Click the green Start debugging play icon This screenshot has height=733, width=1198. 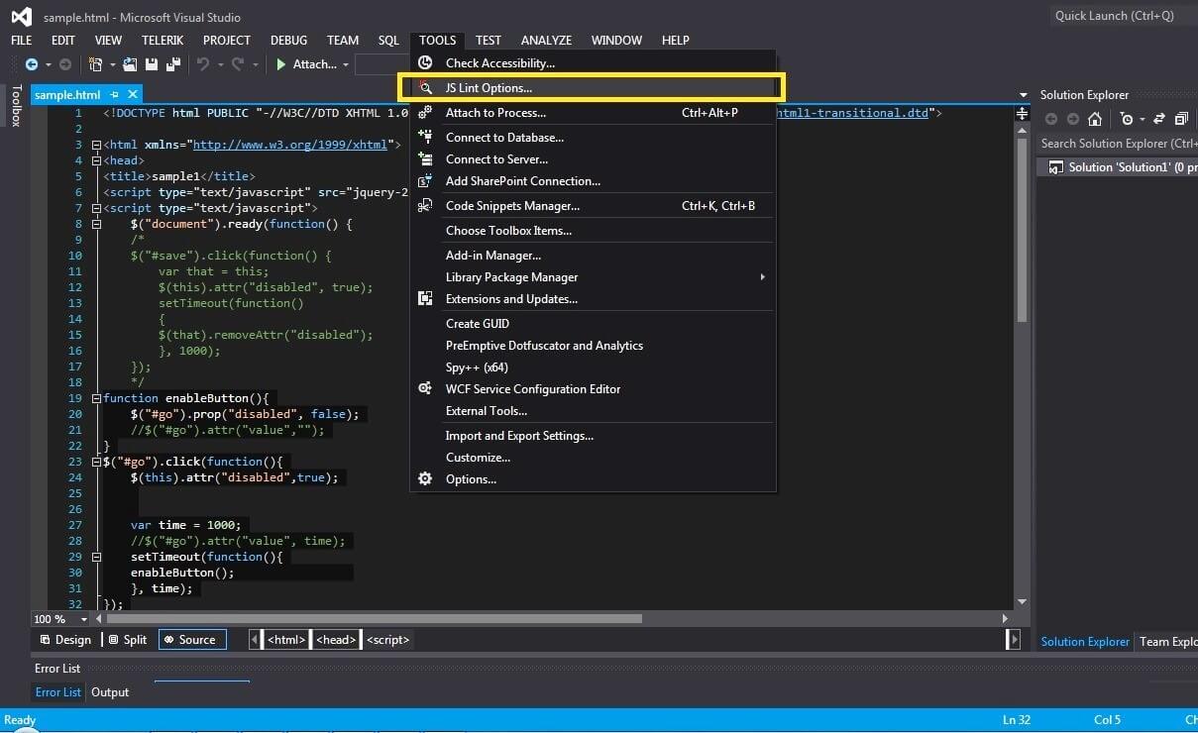281,64
